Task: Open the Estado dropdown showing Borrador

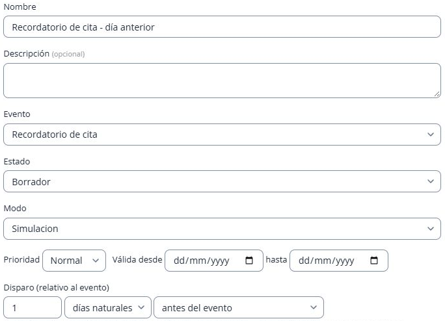Action: point(222,181)
